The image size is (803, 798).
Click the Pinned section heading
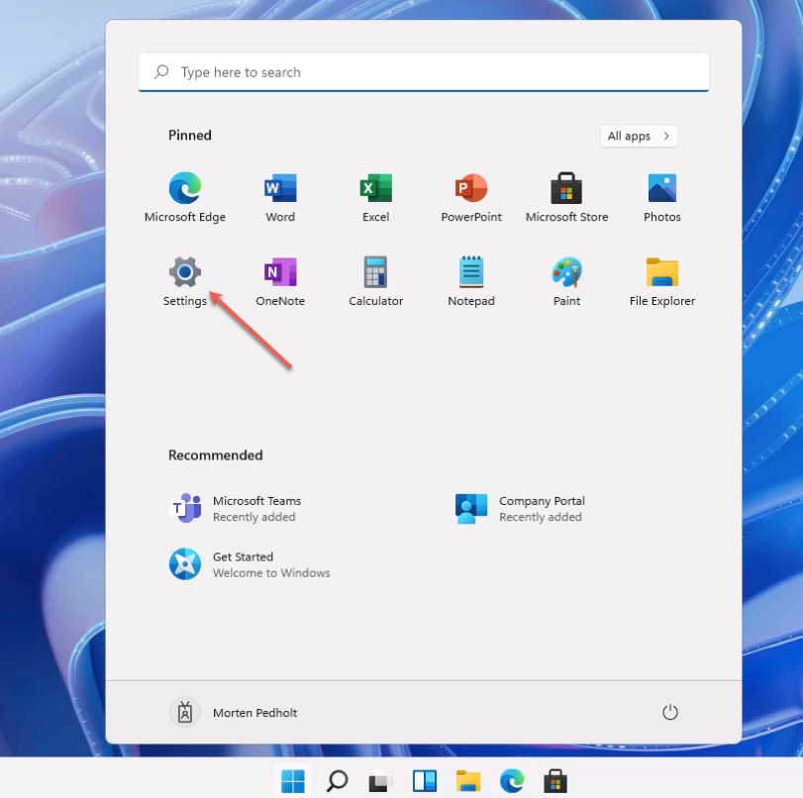click(x=190, y=136)
